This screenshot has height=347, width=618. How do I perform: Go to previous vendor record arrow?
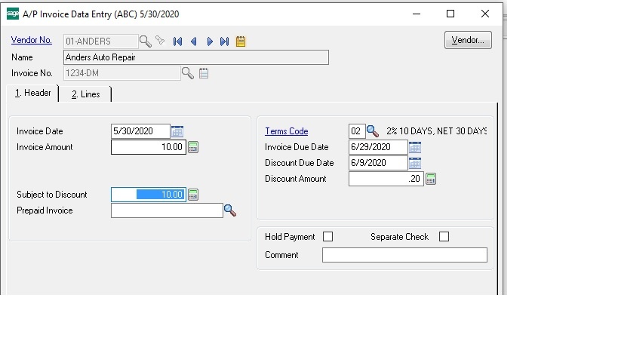coord(194,41)
